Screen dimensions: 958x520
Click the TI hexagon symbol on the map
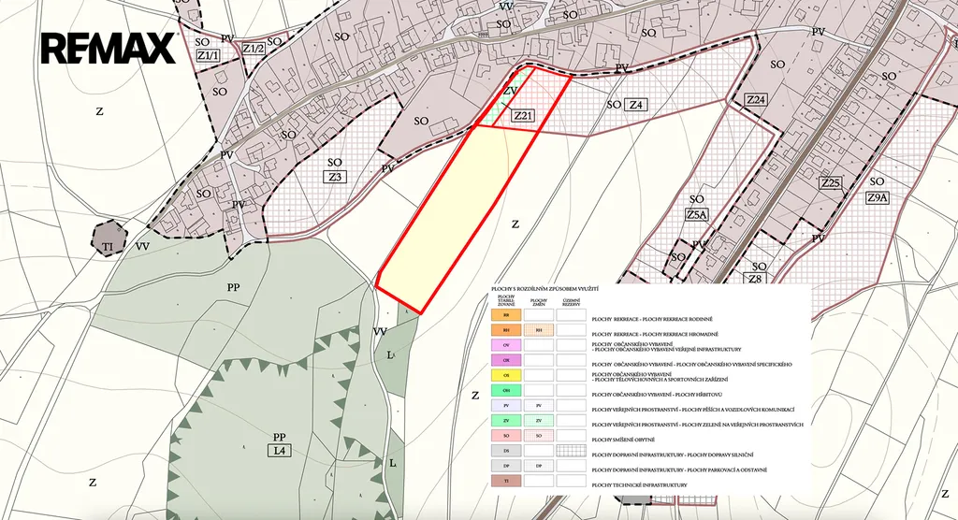point(109,237)
